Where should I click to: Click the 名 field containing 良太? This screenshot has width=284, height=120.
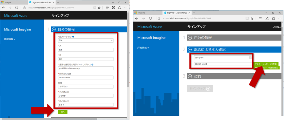tap(85, 50)
